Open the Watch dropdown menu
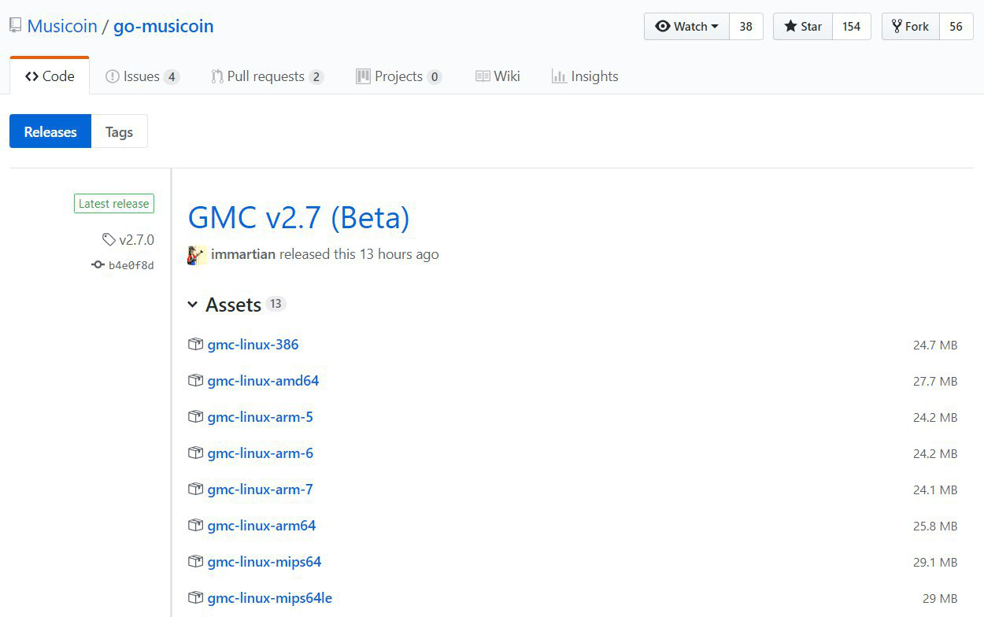Image resolution: width=984 pixels, height=617 pixels. [x=686, y=27]
